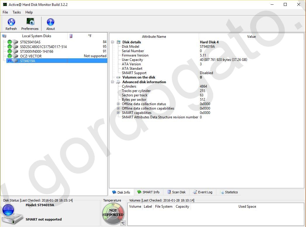Open the Tasks menu
Image resolution: width=306 pixels, height=227 pixels.
point(17,12)
